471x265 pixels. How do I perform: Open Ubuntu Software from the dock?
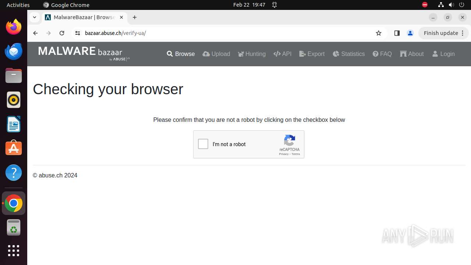(x=14, y=148)
